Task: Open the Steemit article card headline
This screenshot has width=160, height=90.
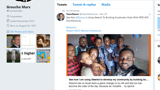Action: point(108,80)
